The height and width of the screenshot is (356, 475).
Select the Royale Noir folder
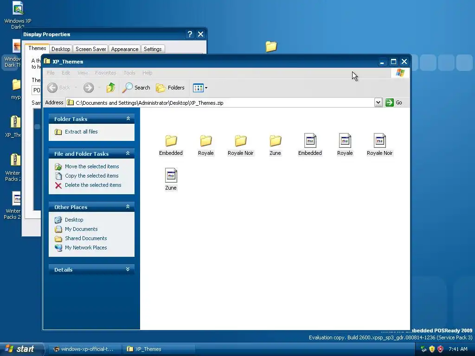241,145
